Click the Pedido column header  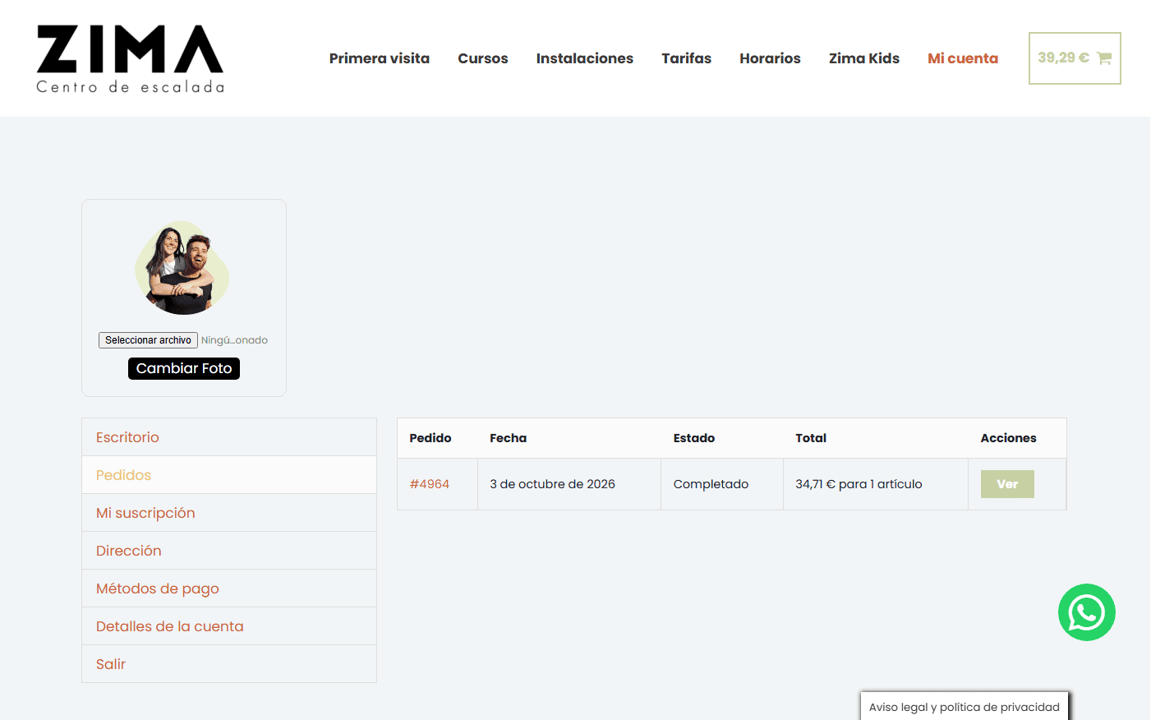(x=430, y=438)
